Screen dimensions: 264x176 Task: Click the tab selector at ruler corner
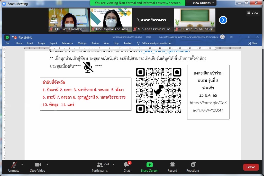coord(4,48)
